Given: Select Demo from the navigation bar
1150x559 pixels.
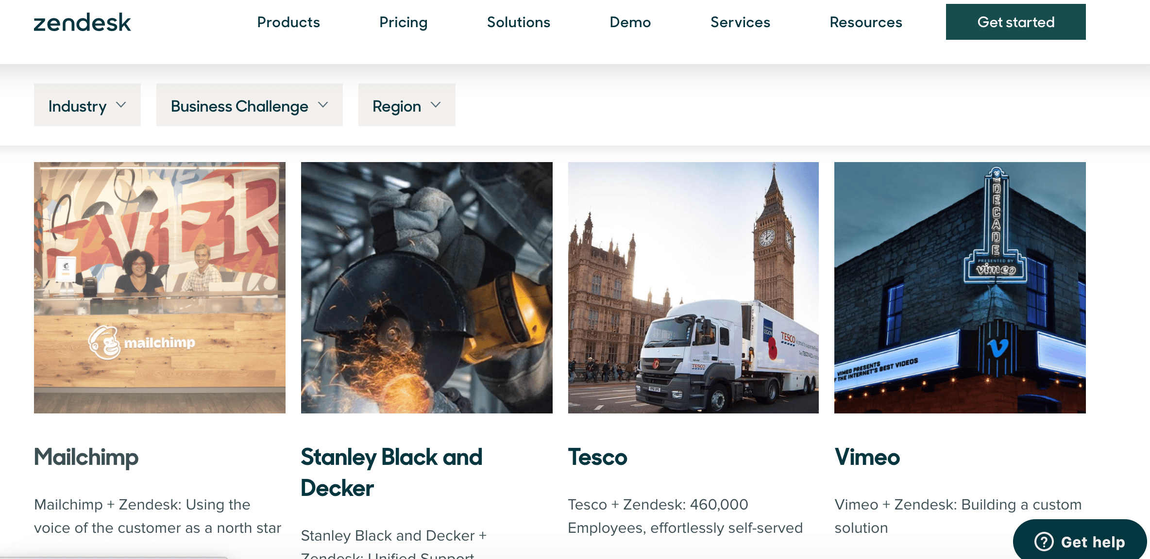Looking at the screenshot, I should coord(630,22).
